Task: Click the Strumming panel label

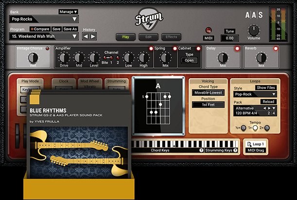Action: [116, 81]
